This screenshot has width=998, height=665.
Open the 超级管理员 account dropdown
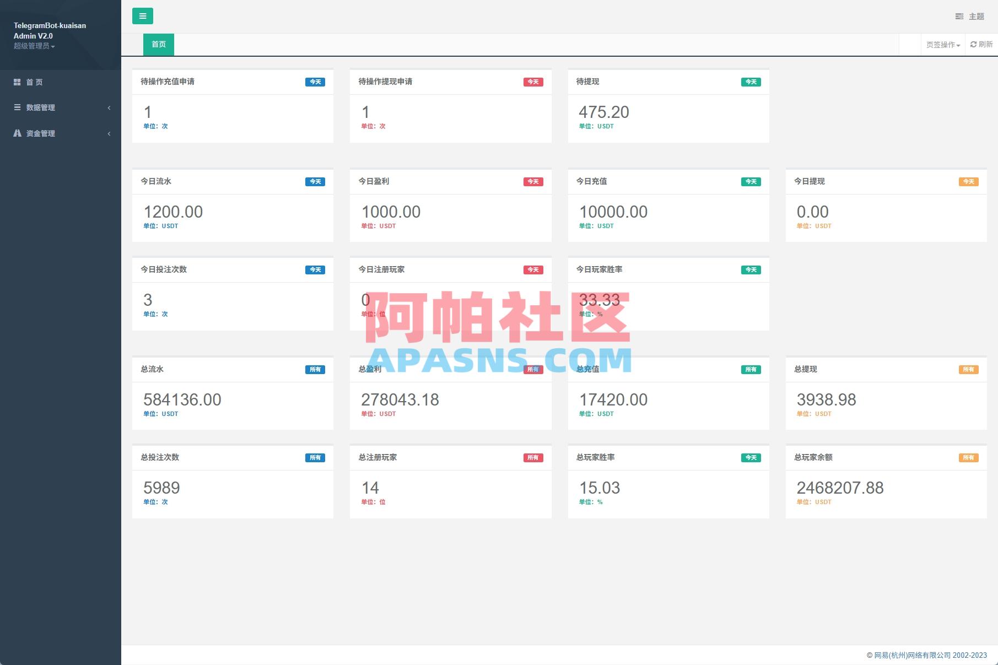[x=34, y=46]
